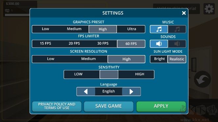Screen dimensions: 218x122
Task: Turn music on with highlighted note icon
Action: coord(159,29)
